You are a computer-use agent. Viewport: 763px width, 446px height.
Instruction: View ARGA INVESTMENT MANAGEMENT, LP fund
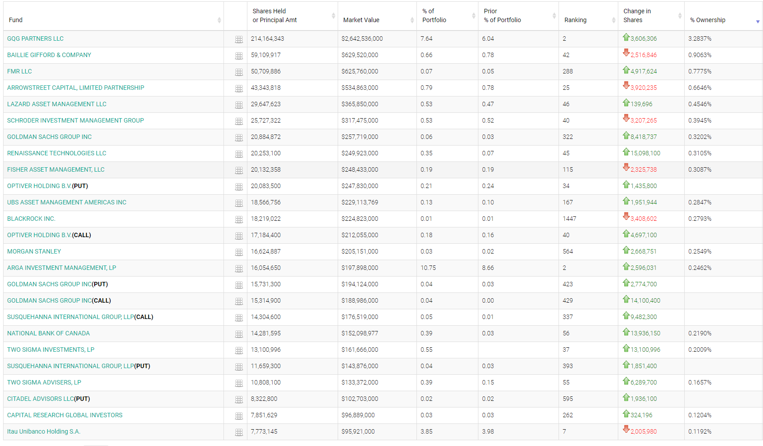(x=62, y=268)
